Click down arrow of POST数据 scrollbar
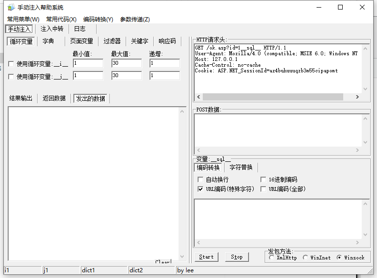The image size is (377, 278). (366, 142)
